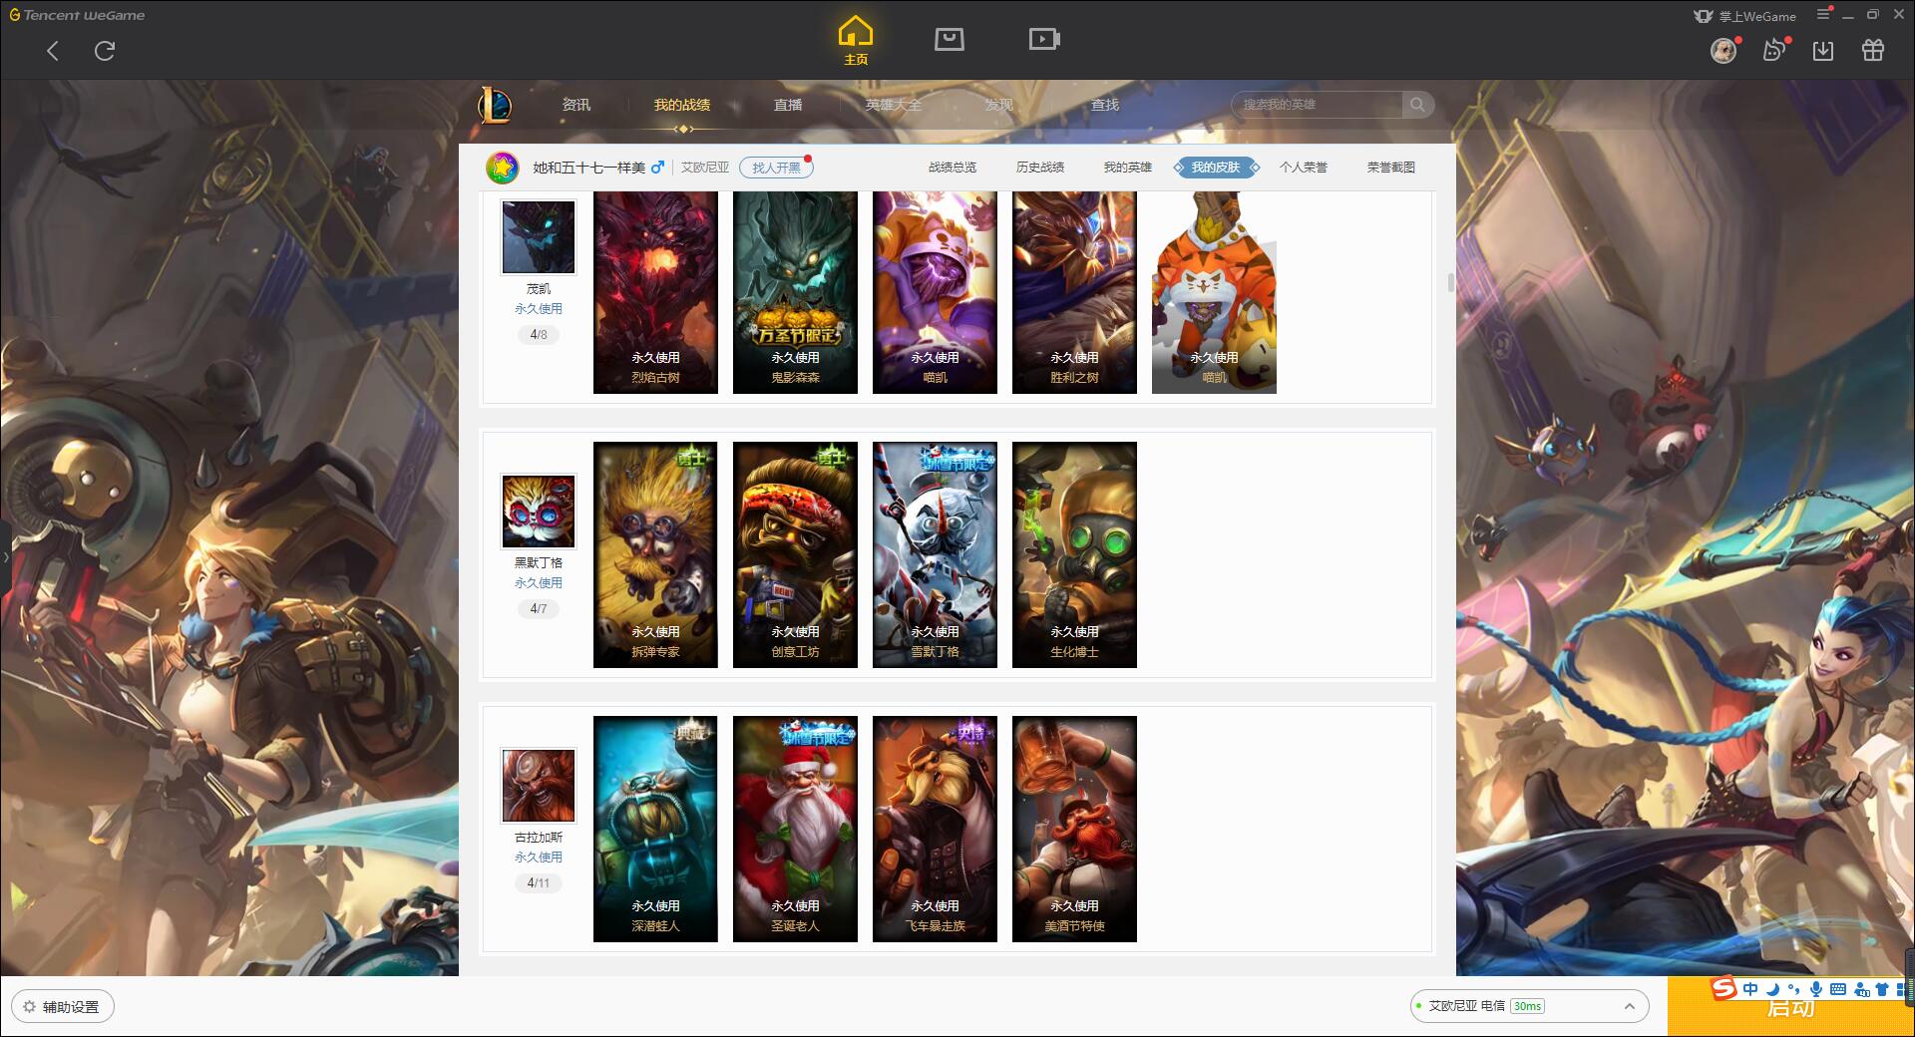
Task: Go back with the left arrow icon
Action: (53, 51)
